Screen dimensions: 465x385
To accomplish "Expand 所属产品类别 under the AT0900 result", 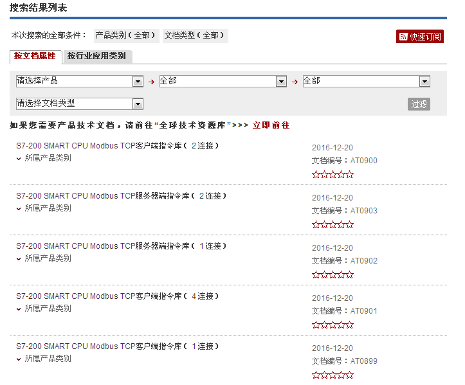I will (44, 158).
